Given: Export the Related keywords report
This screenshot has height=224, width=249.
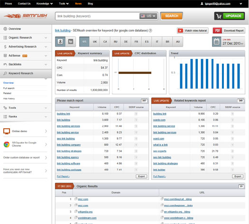Looking at the screenshot, I should (238, 176).
